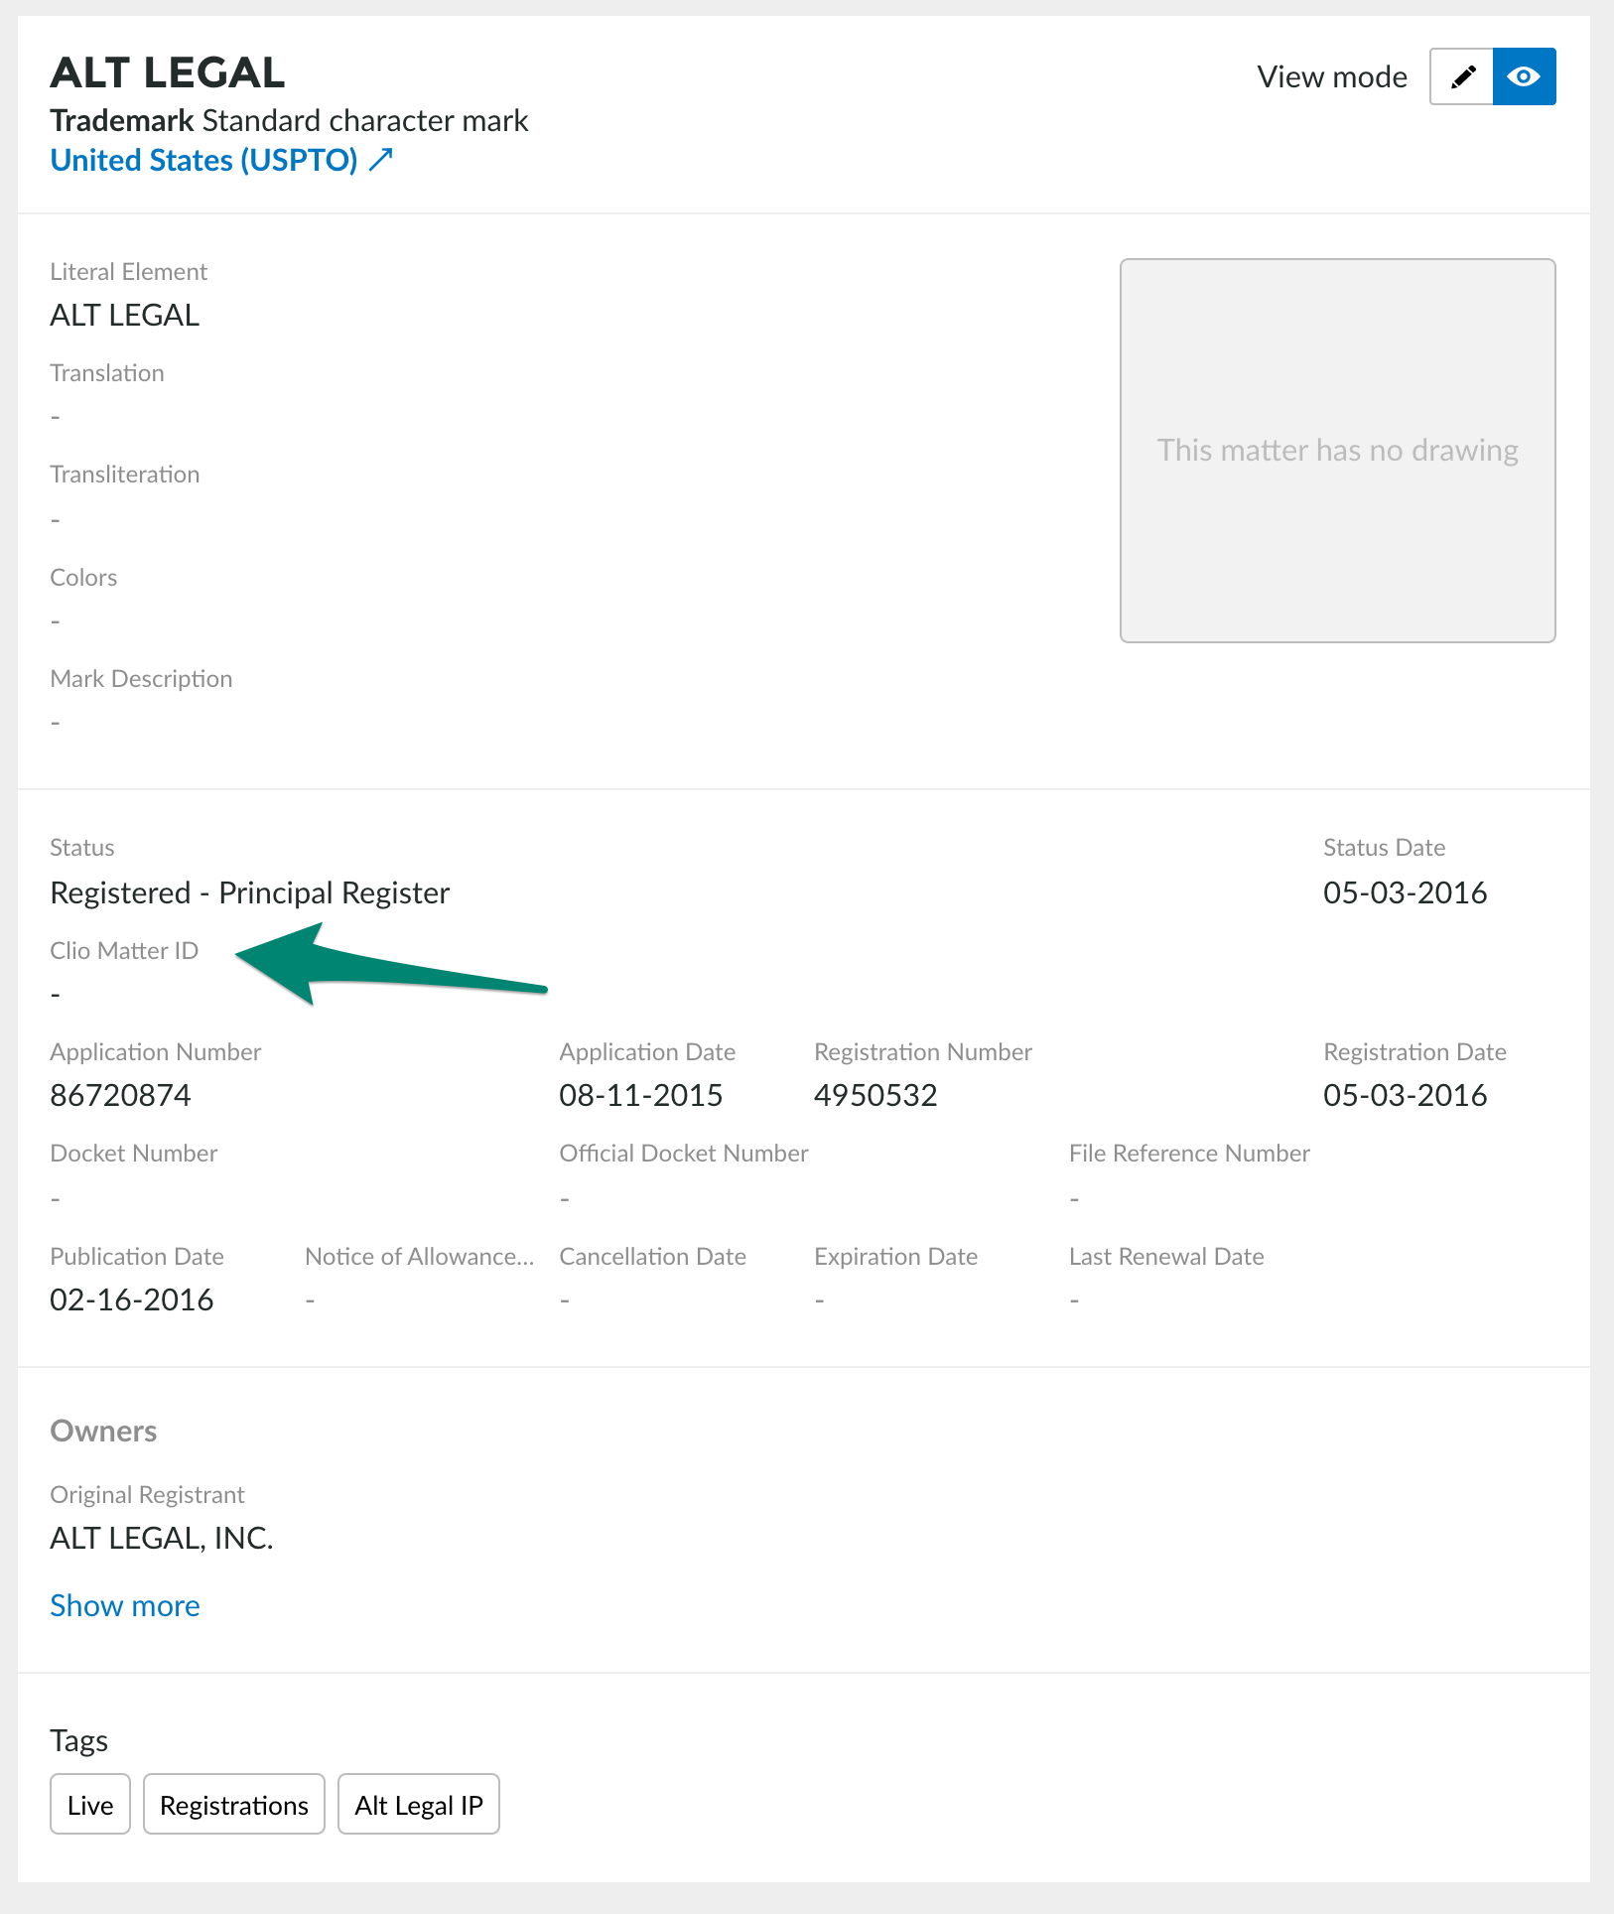The image size is (1614, 1914).
Task: Click the empty drawing placeholder box
Action: (x=1337, y=451)
